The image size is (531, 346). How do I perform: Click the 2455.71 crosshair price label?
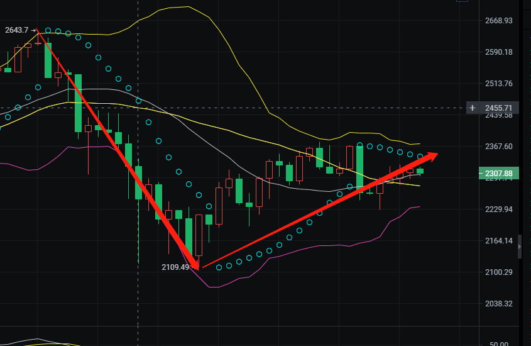[498, 108]
